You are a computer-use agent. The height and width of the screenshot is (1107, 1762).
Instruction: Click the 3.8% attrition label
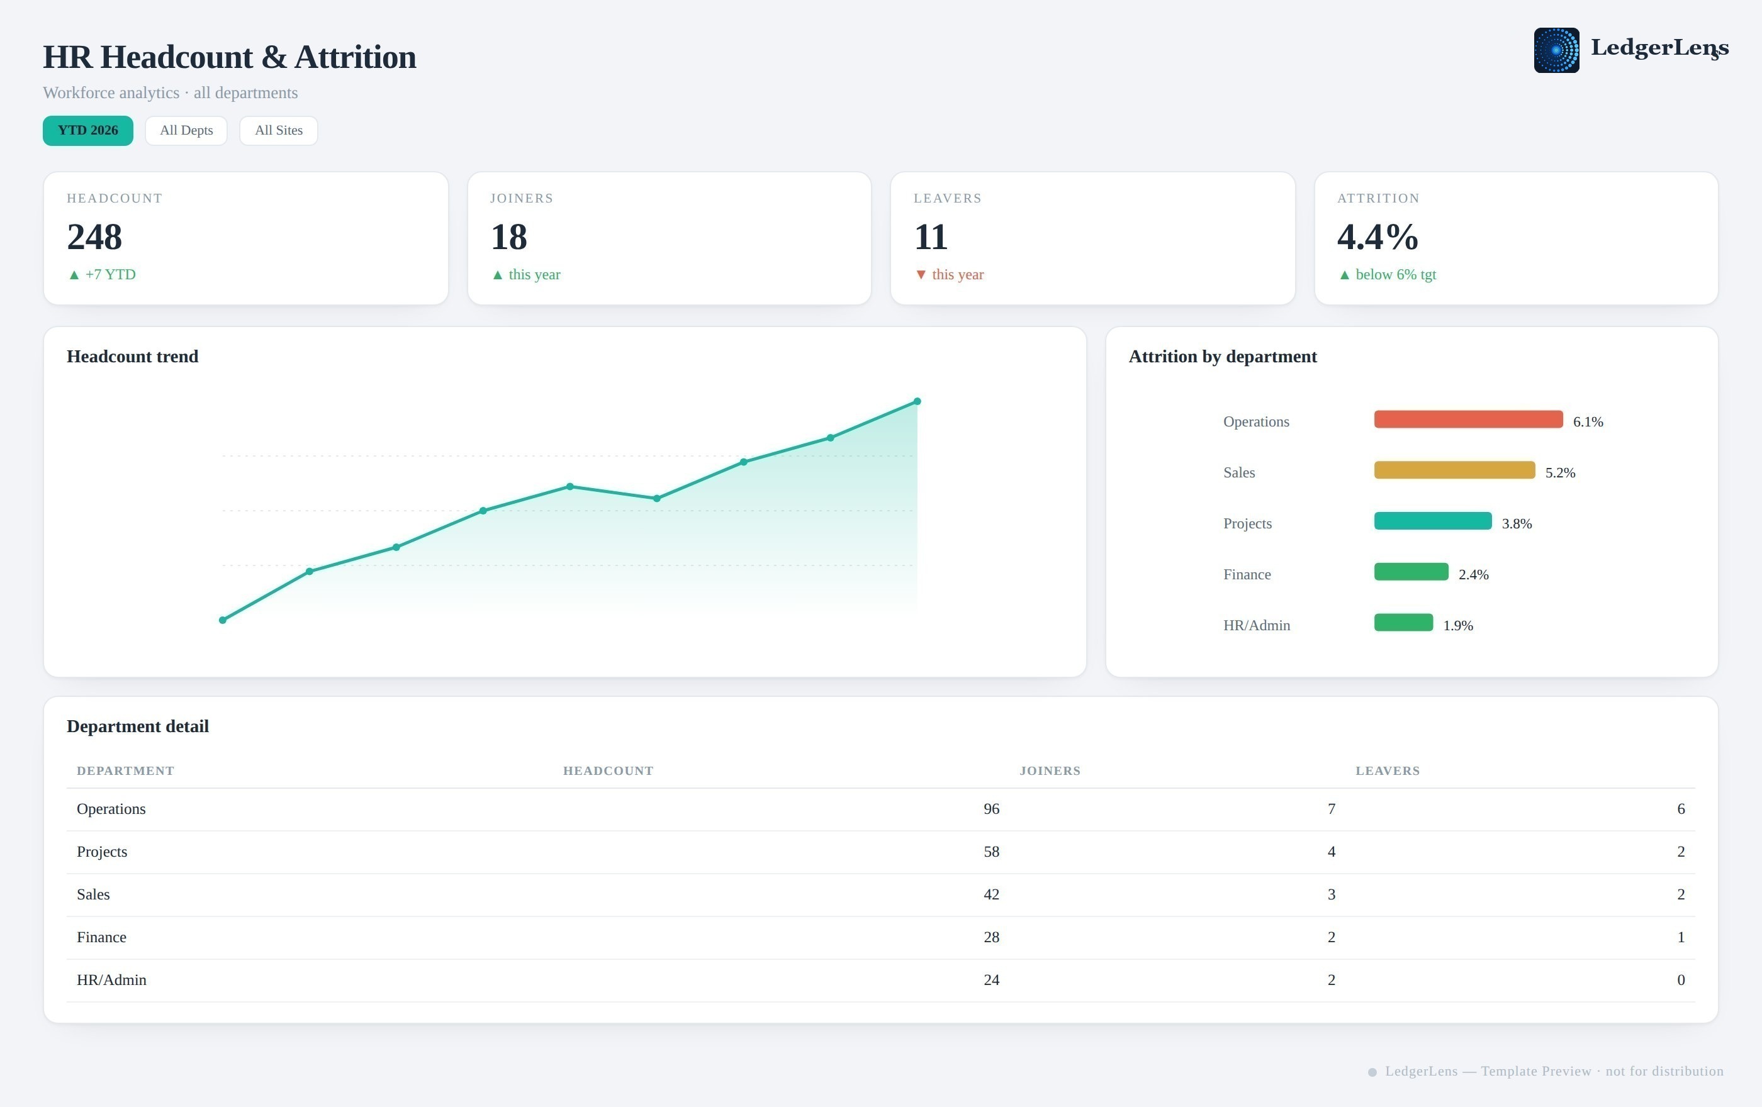click(1517, 523)
